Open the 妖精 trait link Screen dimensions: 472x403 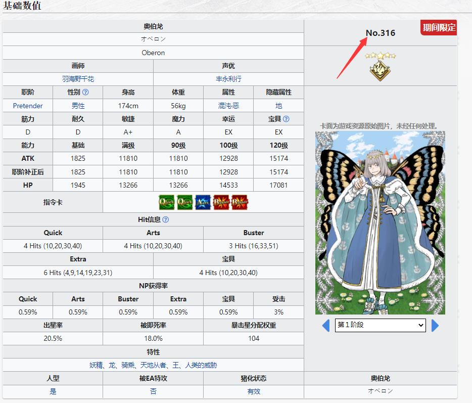coord(96,365)
